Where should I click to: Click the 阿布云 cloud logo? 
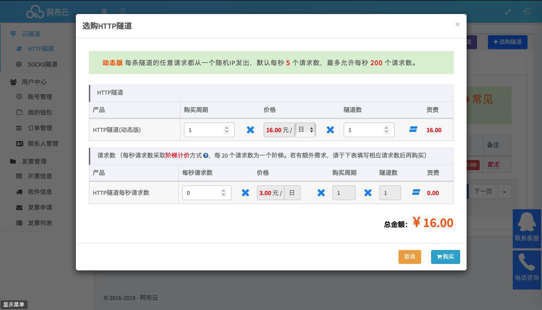pos(47,12)
